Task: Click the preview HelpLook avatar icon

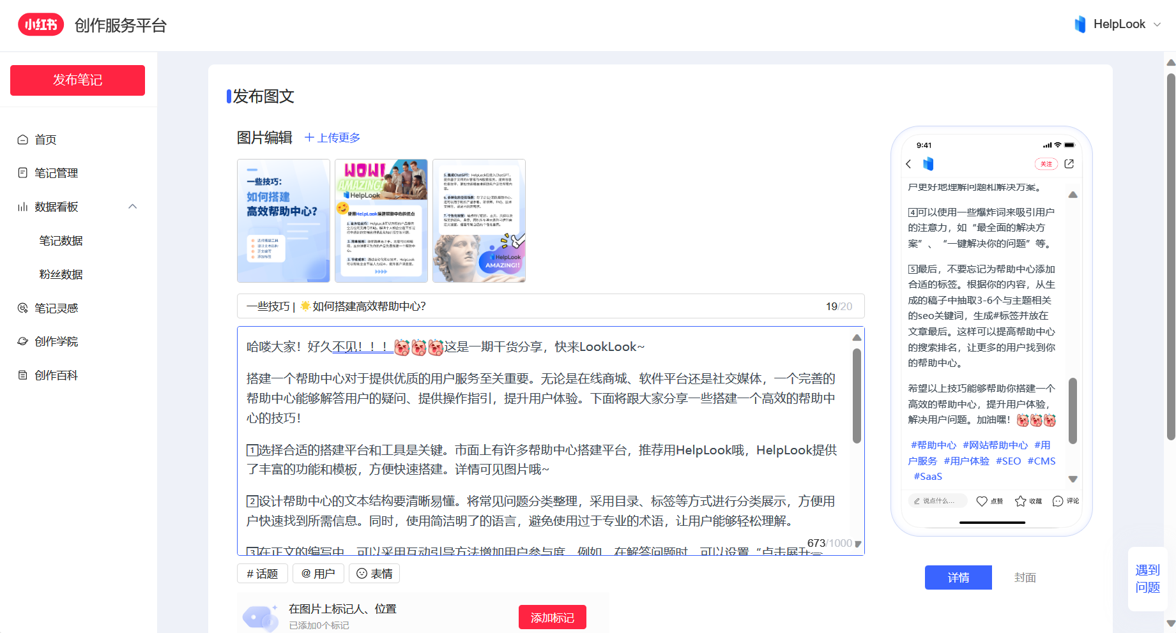Action: 928,164
